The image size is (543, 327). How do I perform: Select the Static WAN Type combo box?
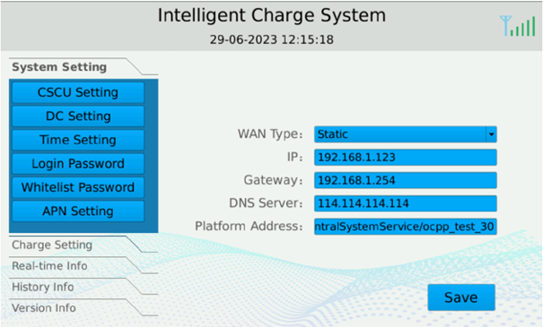click(x=406, y=134)
